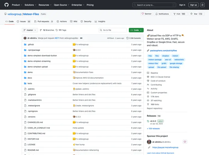Click the tag icon beside 111 Tags
This screenshot has width=209, height=155.
click(57, 30)
